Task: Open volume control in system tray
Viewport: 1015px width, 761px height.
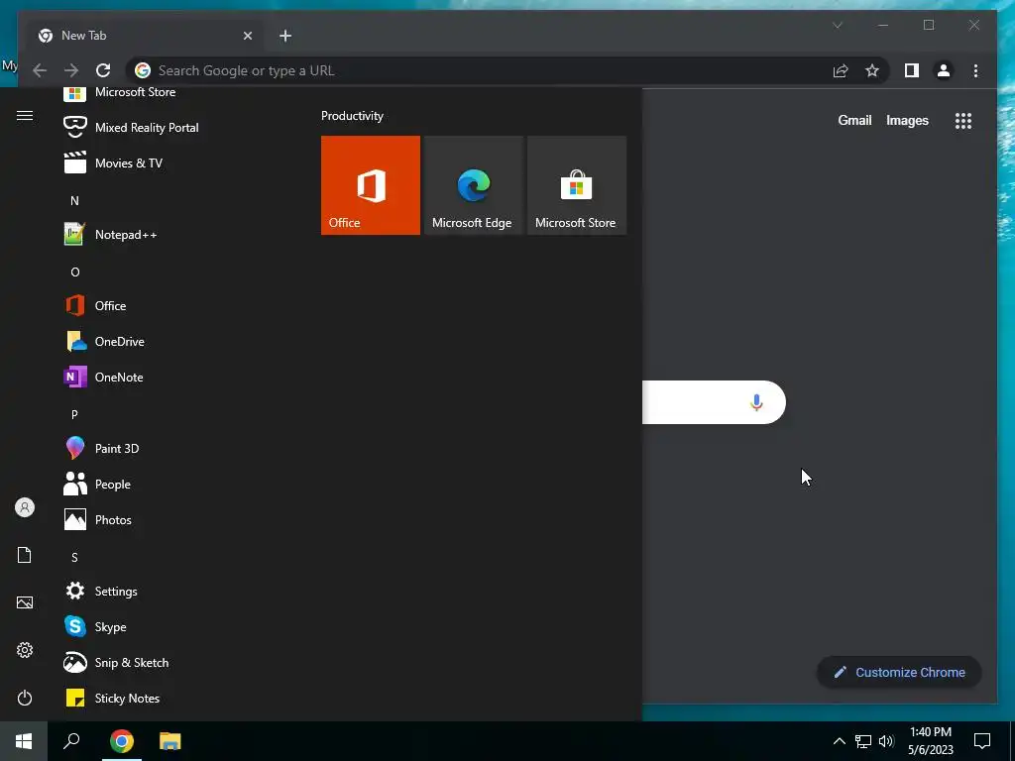Action: pyautogui.click(x=887, y=741)
